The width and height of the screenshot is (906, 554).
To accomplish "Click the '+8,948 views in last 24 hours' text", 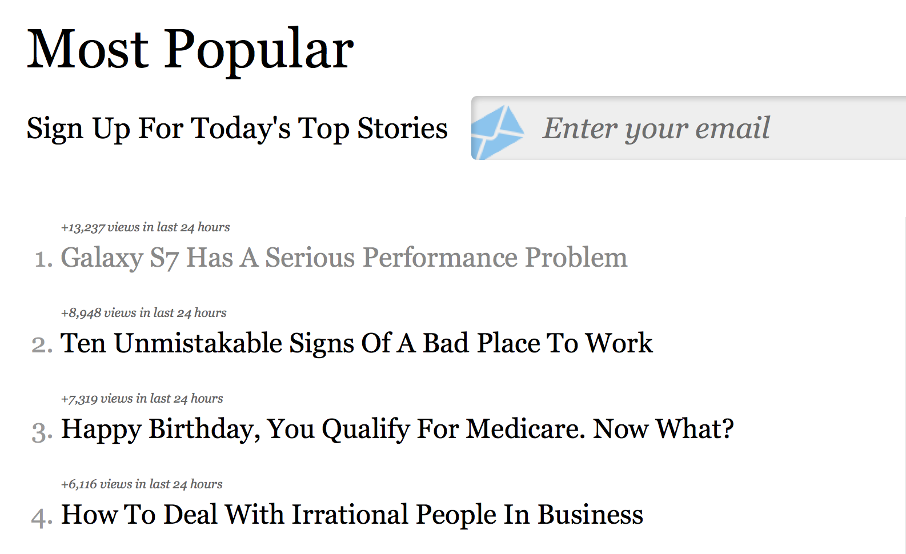I will click(143, 313).
